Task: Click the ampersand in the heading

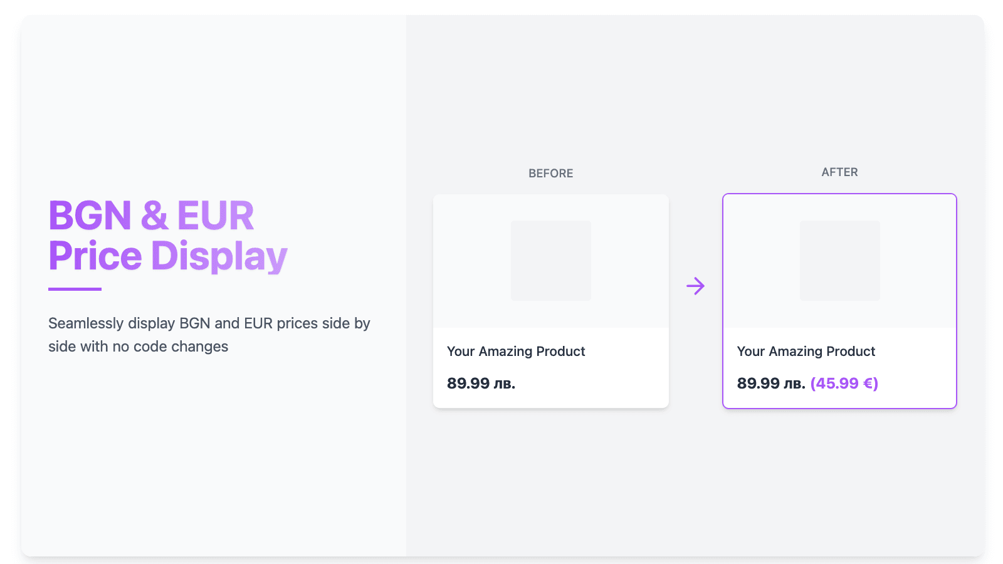Action: click(x=154, y=216)
